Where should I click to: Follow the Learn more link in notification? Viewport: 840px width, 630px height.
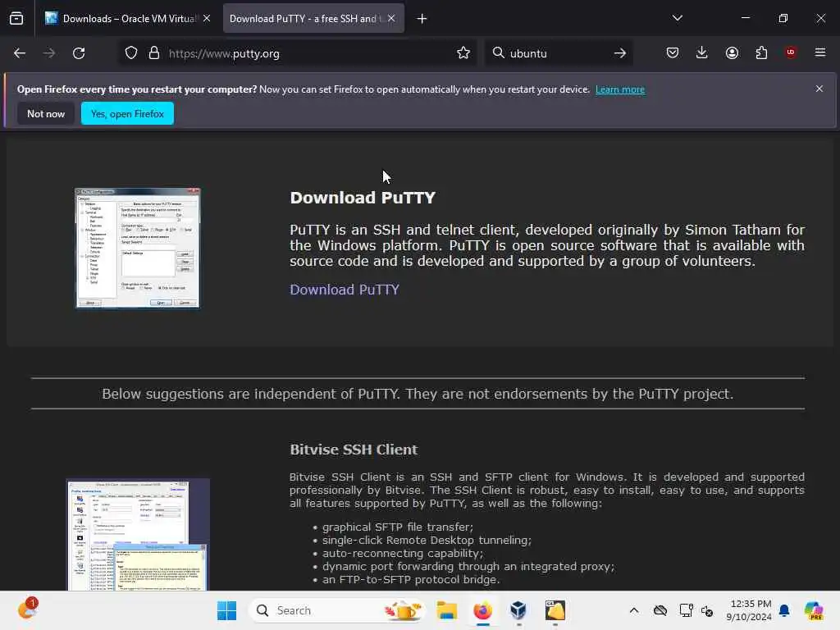[x=620, y=89]
